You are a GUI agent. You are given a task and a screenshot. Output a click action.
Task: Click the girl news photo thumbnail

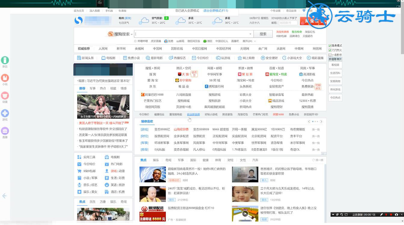(103, 107)
